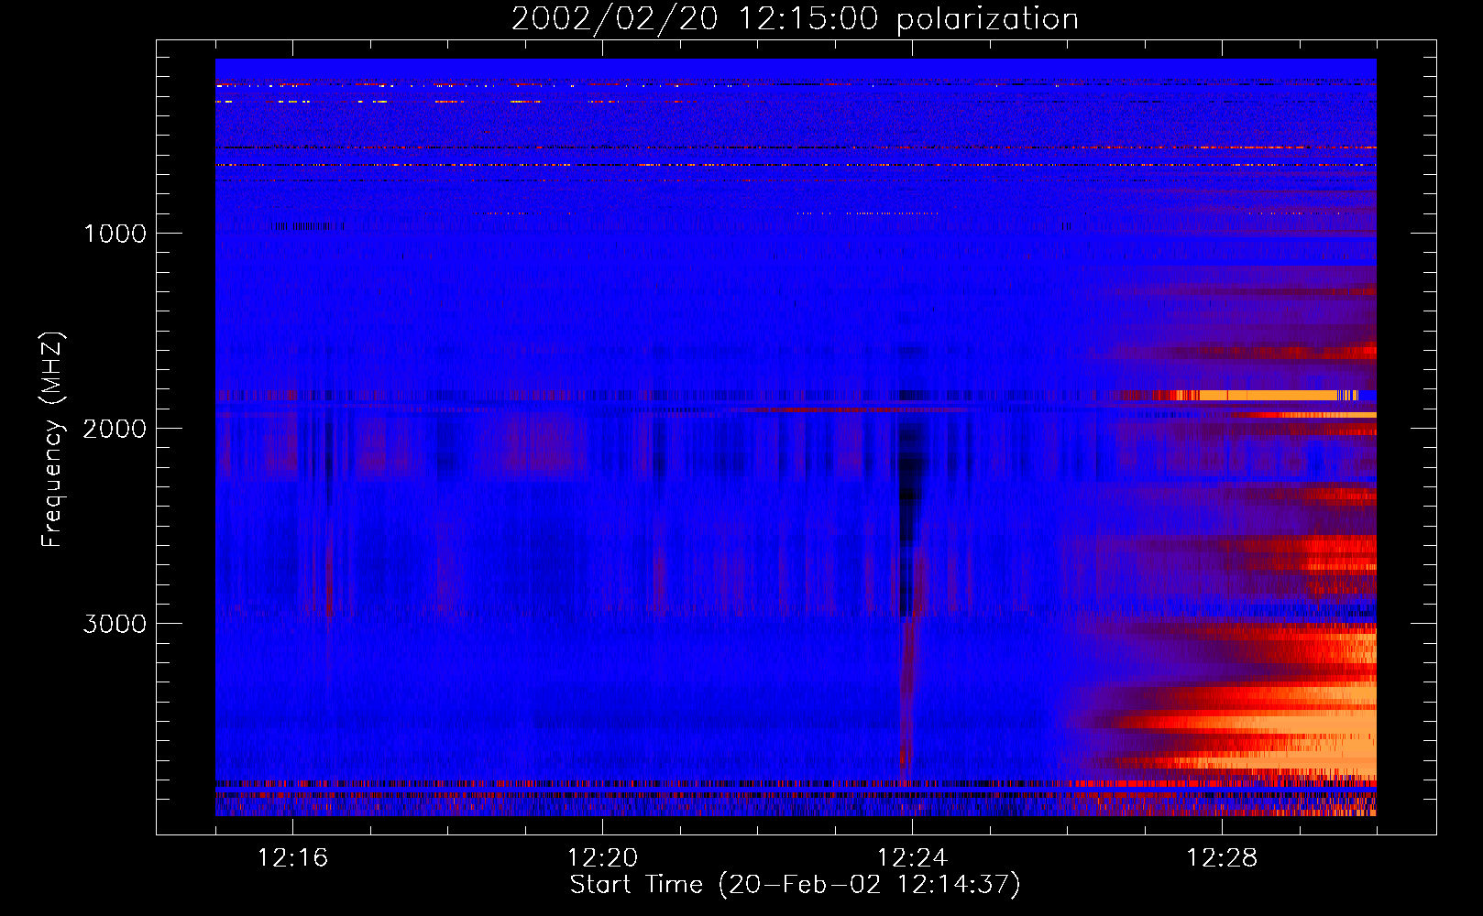Select the 'Frequency (MHZ)' y-axis label
The image size is (1483, 916).
tap(52, 440)
